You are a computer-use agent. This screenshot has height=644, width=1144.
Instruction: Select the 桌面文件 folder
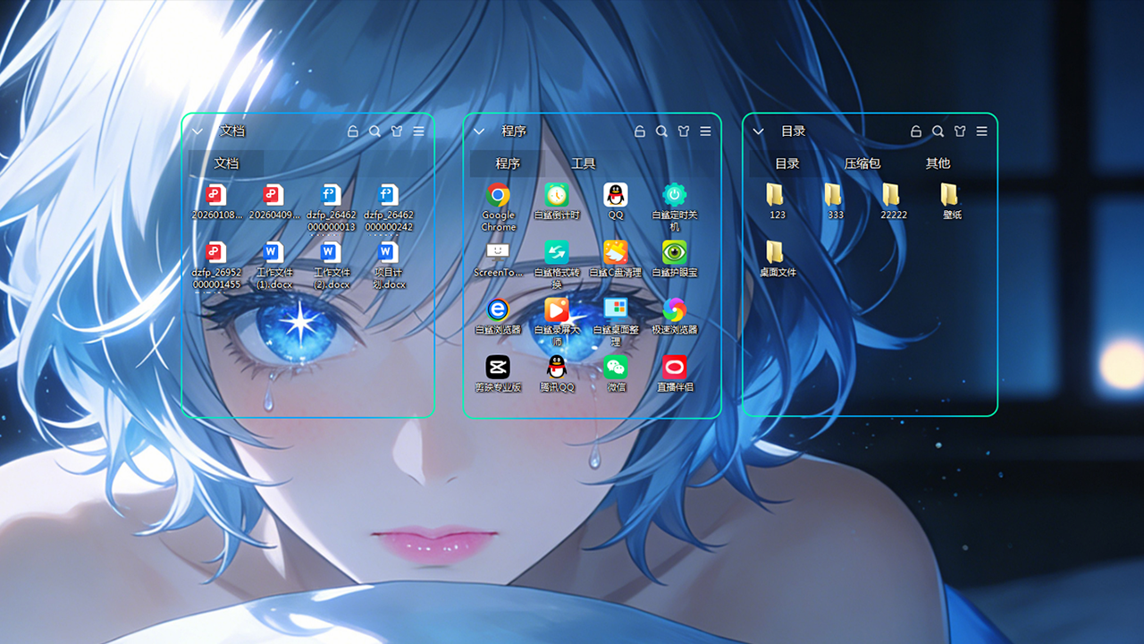[x=777, y=252]
